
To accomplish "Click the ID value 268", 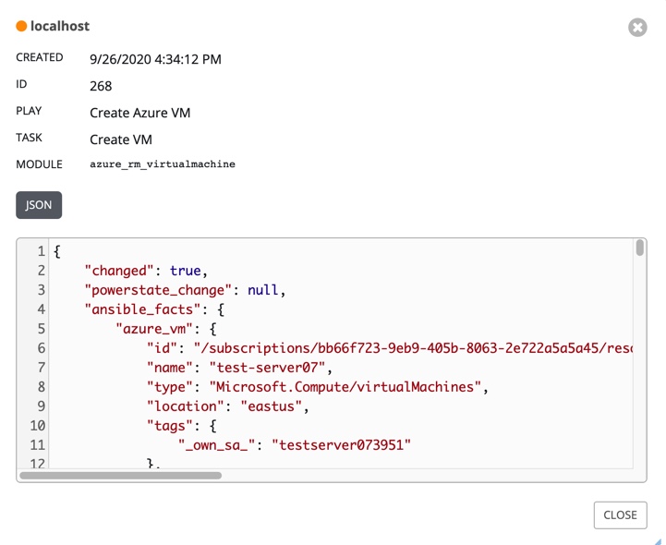I will click(101, 86).
